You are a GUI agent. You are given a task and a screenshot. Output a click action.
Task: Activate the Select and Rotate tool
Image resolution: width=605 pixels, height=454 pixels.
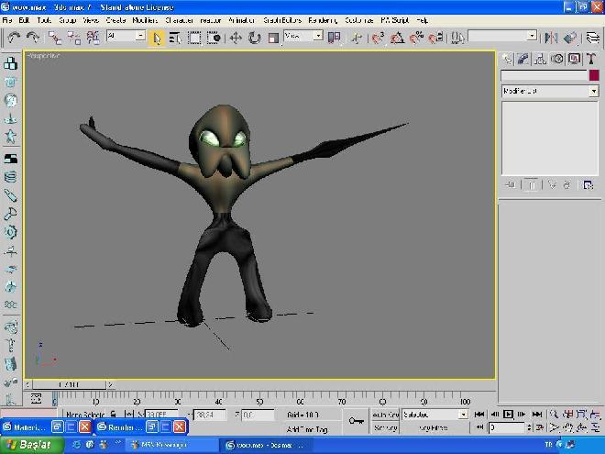pos(254,38)
